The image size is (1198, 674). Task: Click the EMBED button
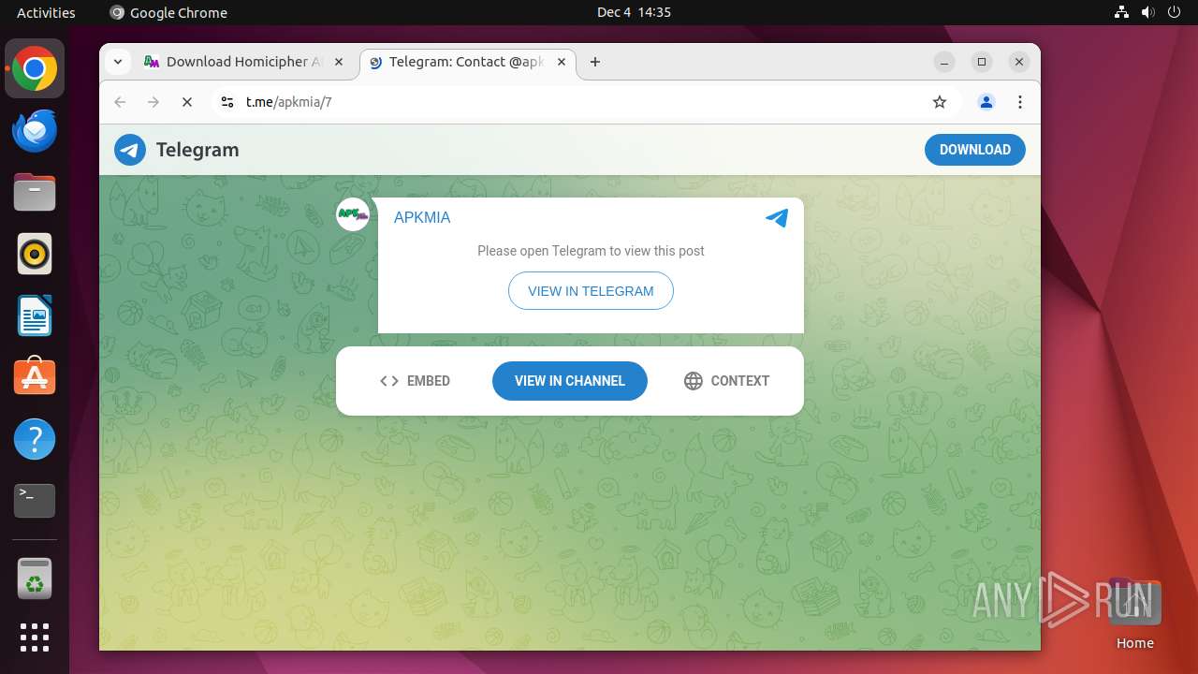tap(415, 381)
